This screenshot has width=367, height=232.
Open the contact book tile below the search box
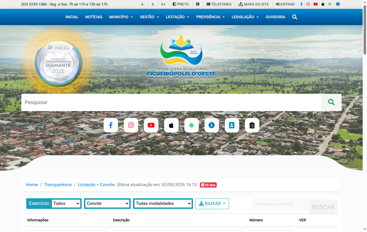232,125
